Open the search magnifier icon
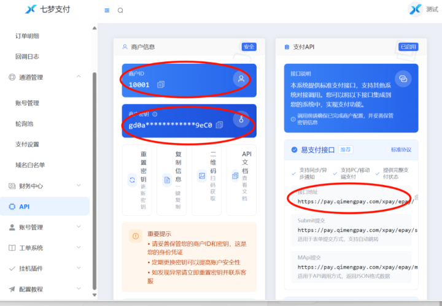Image resolution: width=442 pixels, height=306 pixels. pos(120,10)
